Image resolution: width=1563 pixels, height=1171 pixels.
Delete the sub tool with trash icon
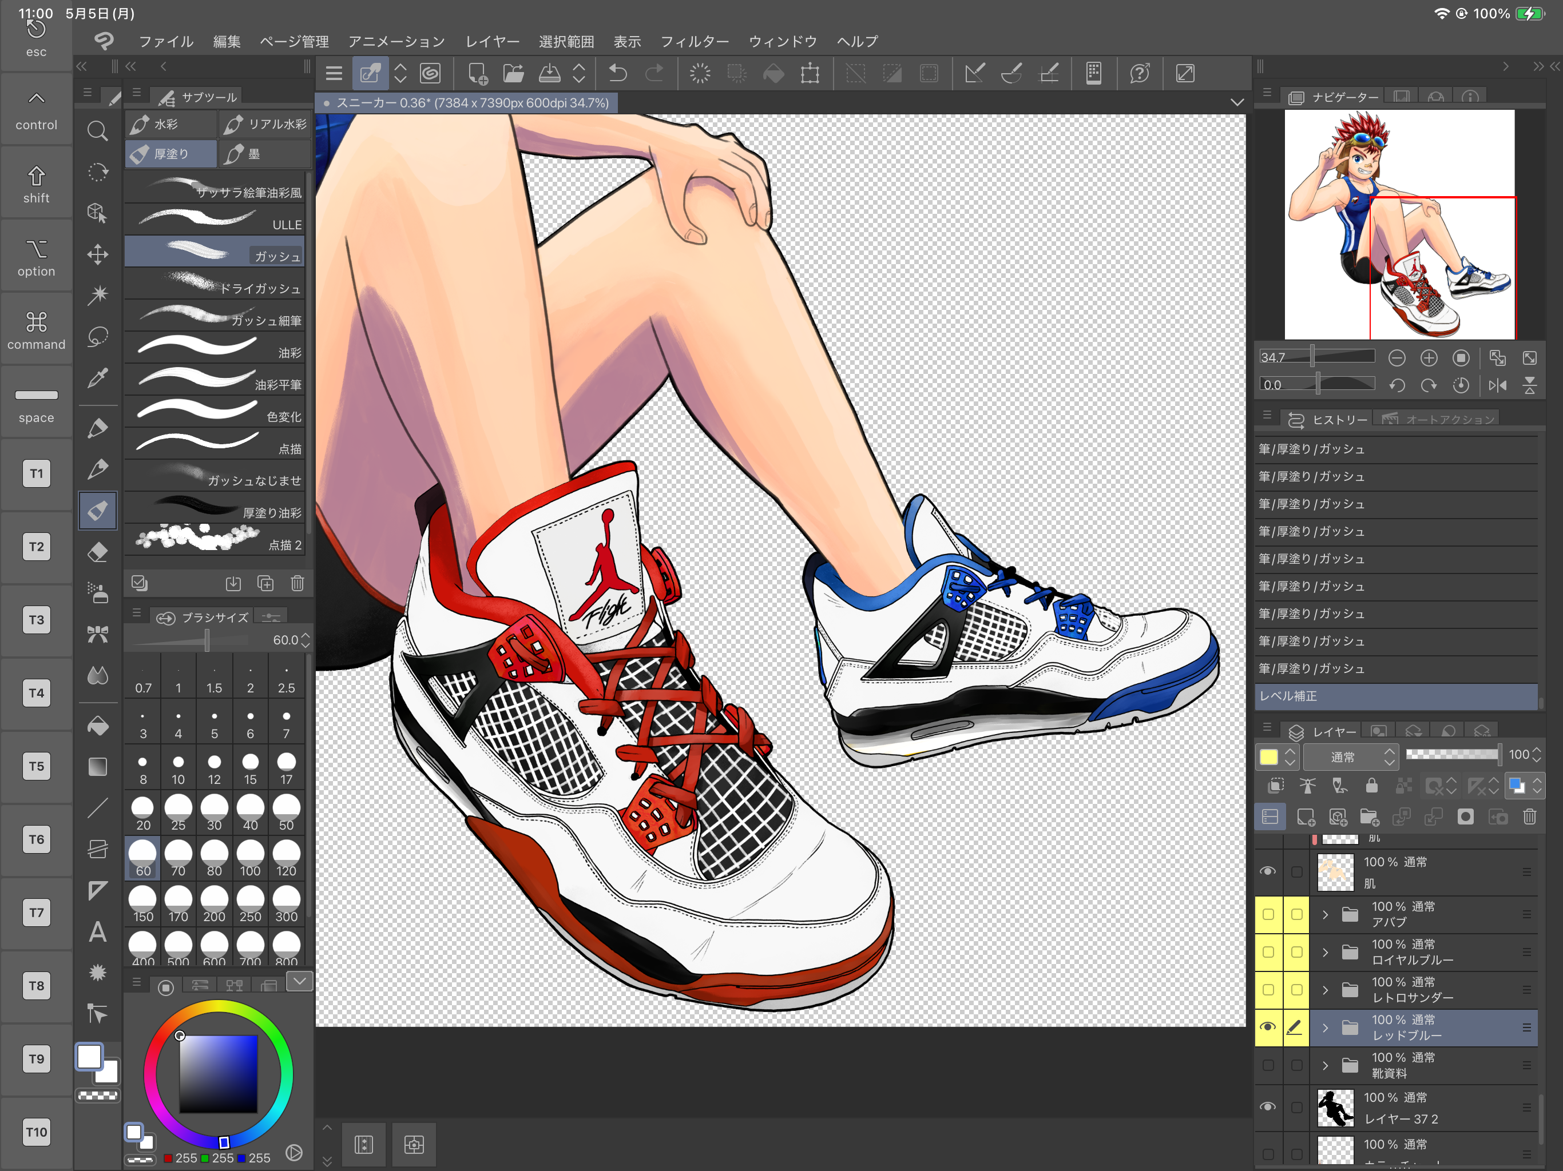[x=297, y=583]
